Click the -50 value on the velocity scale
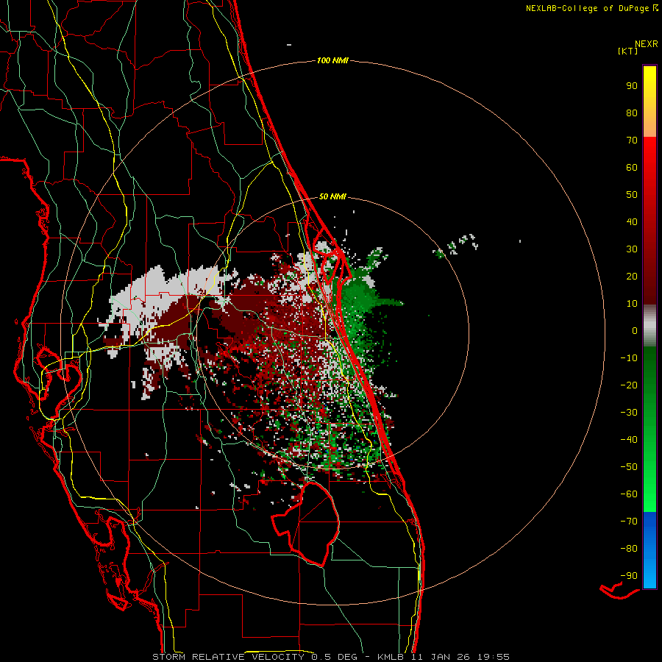Viewport: 662px width, 662px height. [x=629, y=467]
